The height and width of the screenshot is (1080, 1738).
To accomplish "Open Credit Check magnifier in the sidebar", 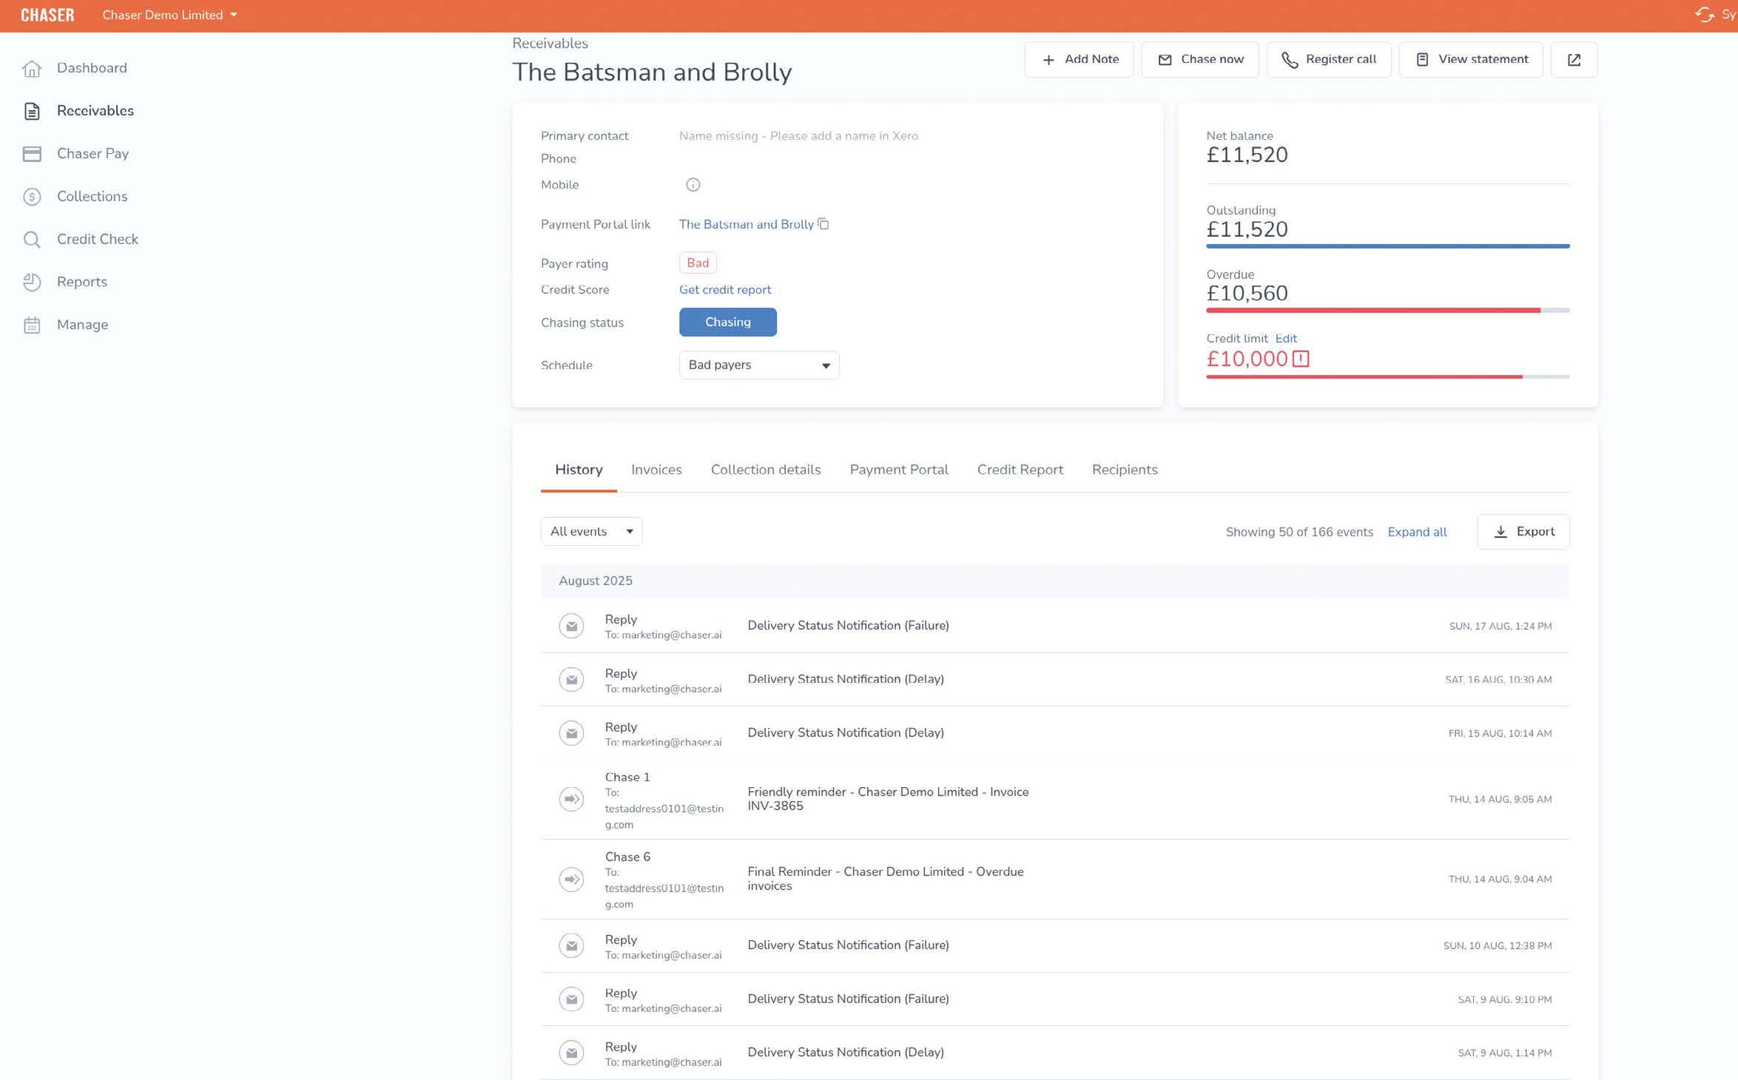I will tap(32, 240).
